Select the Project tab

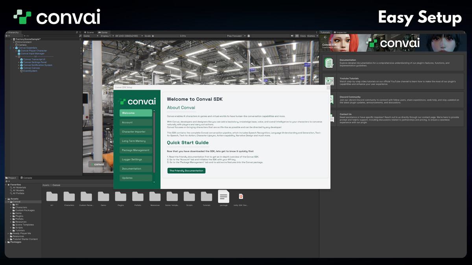(x=11, y=178)
